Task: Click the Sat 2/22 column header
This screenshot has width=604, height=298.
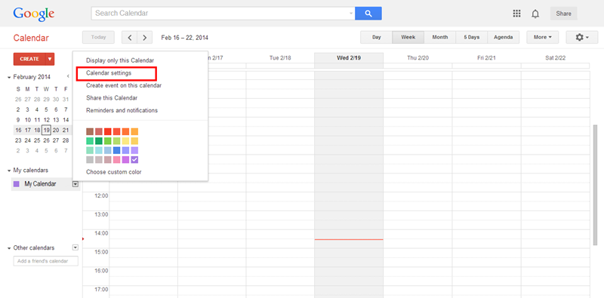Action: 555,58
